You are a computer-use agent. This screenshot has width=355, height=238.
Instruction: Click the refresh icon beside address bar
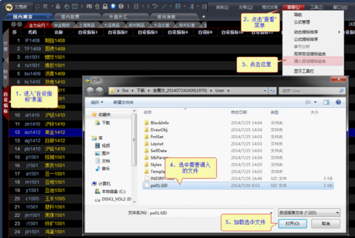pyautogui.click(x=273, y=91)
